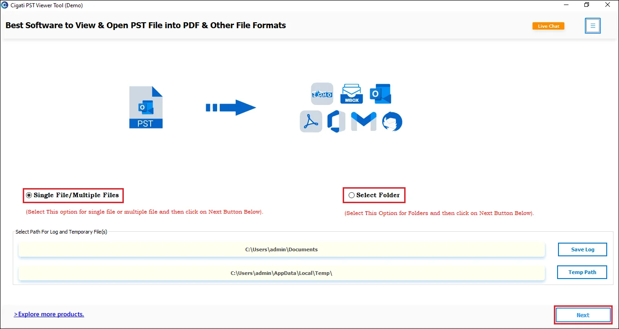Click the Zoho Mail icon
619x329 pixels.
click(x=322, y=94)
